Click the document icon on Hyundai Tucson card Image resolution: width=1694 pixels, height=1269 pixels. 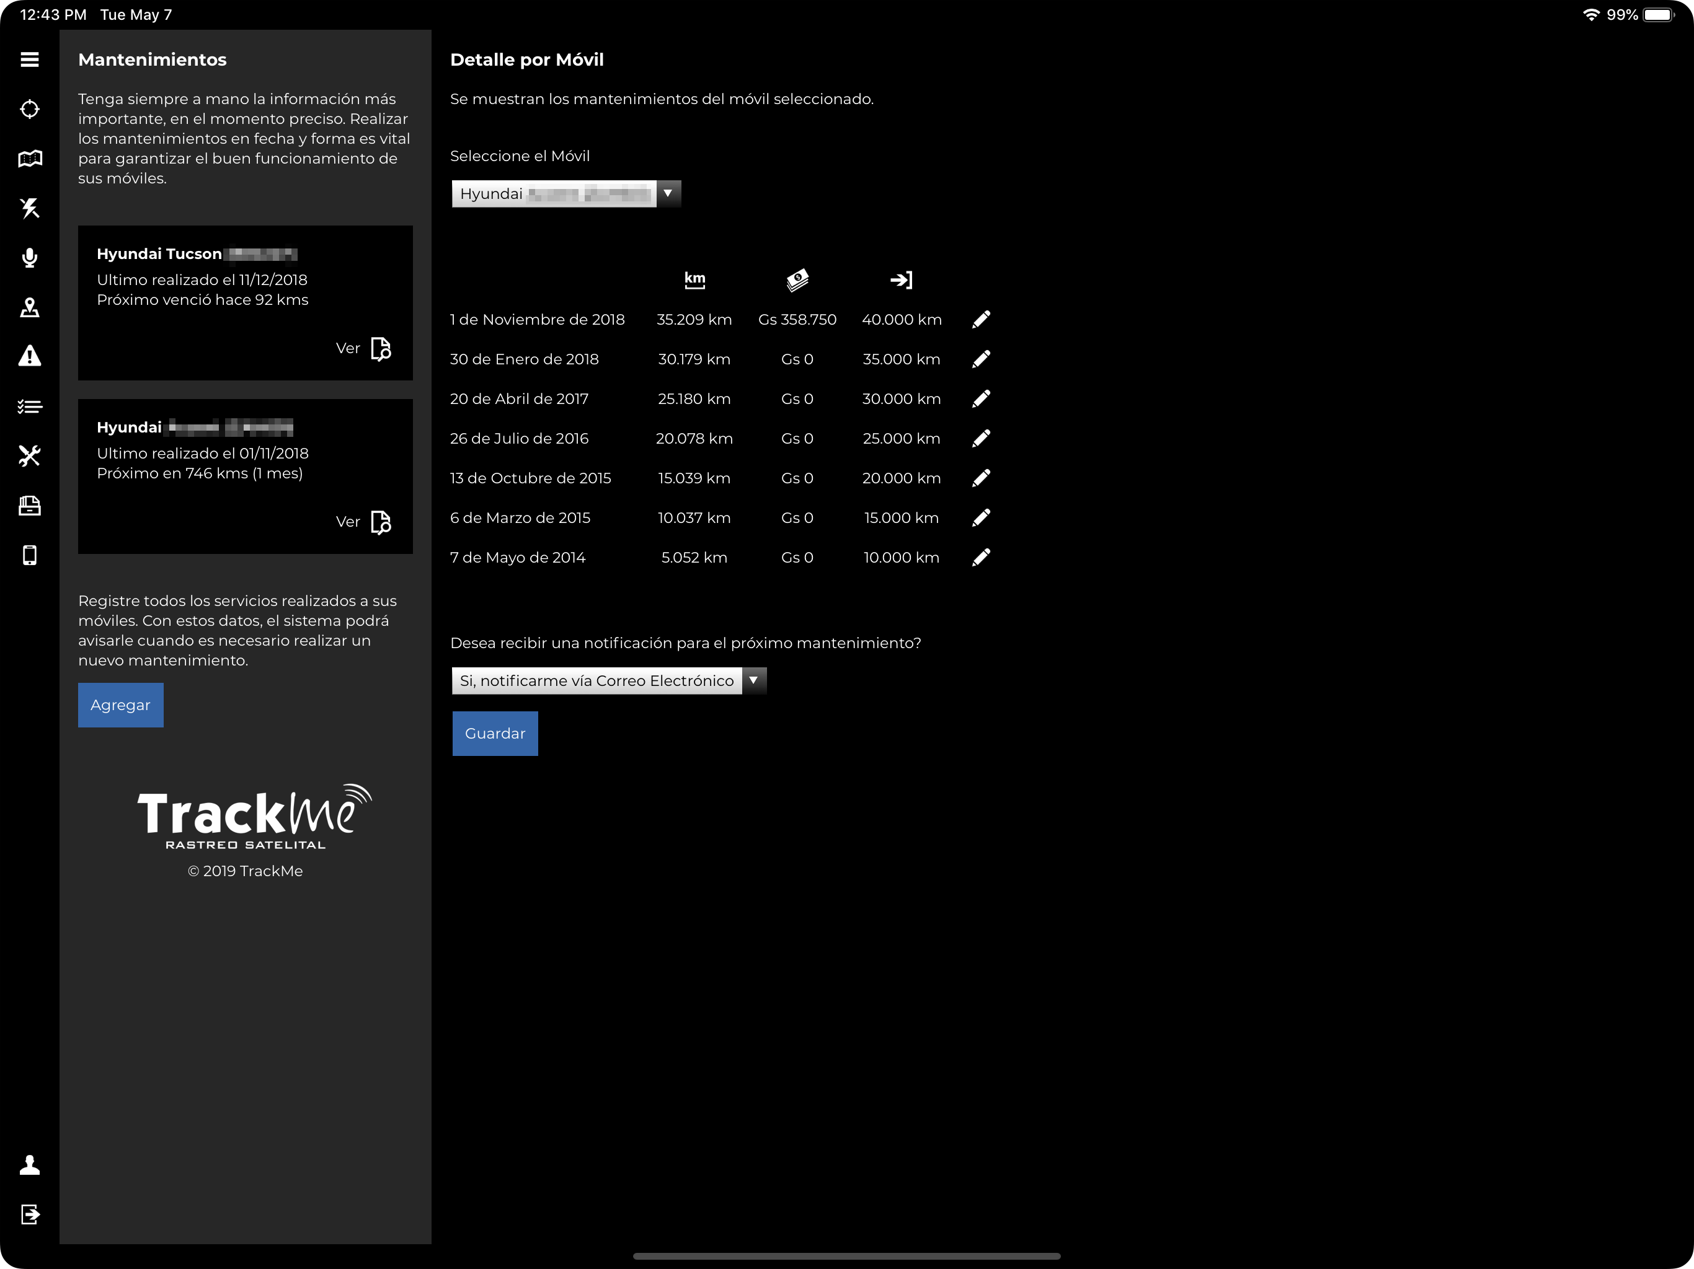coord(381,349)
